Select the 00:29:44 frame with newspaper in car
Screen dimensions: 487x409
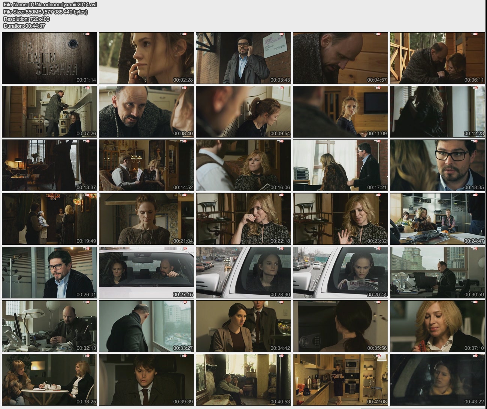point(340,273)
